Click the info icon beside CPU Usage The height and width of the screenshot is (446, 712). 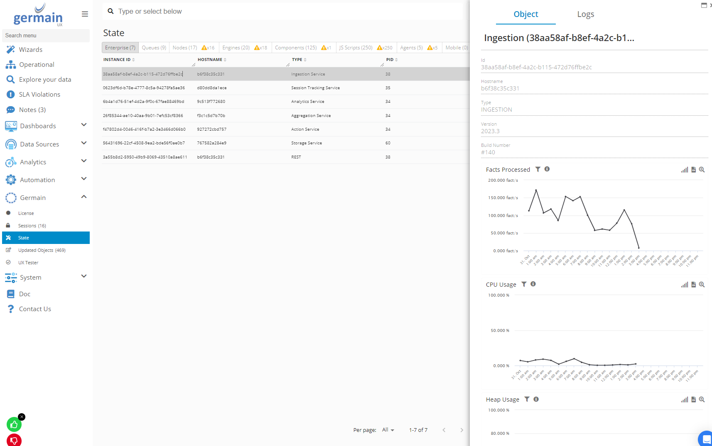[533, 284]
